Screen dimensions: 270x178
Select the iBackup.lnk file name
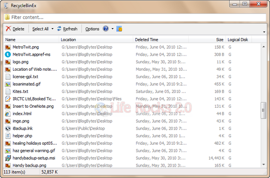click(x=23, y=128)
